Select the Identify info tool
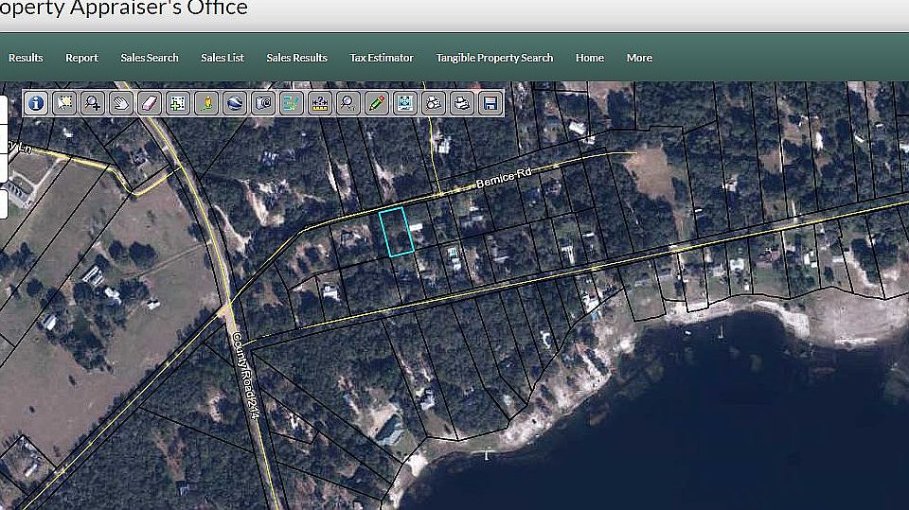 click(36, 103)
